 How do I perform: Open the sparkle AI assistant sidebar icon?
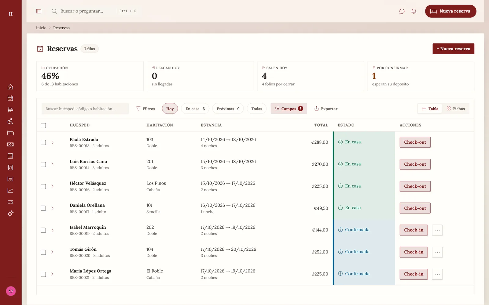(x=10, y=213)
